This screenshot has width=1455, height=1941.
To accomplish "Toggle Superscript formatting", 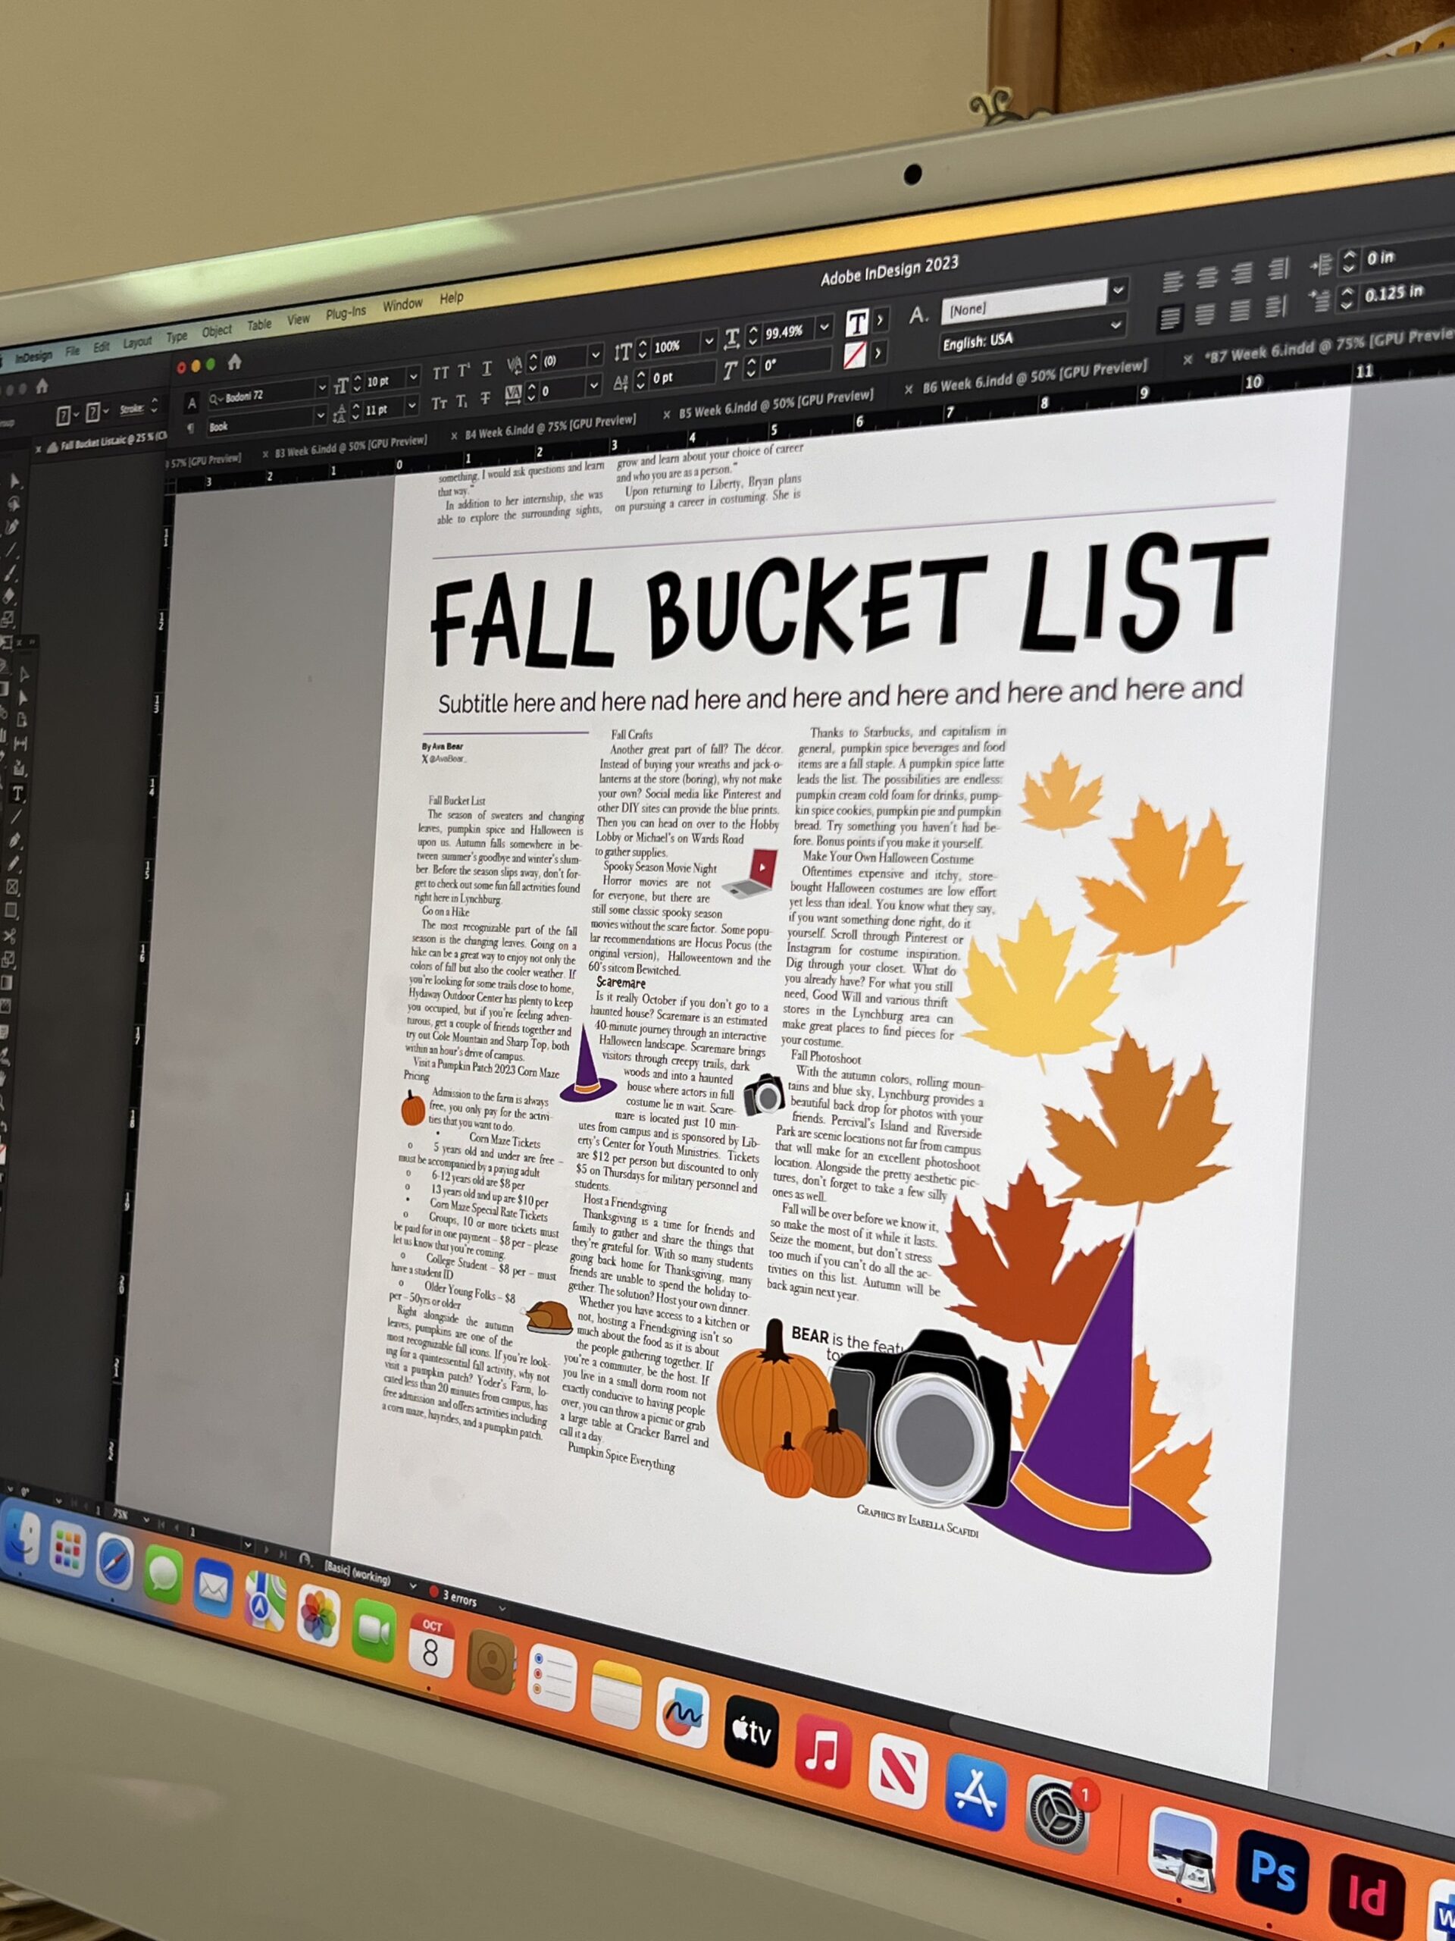I will pos(463,370).
